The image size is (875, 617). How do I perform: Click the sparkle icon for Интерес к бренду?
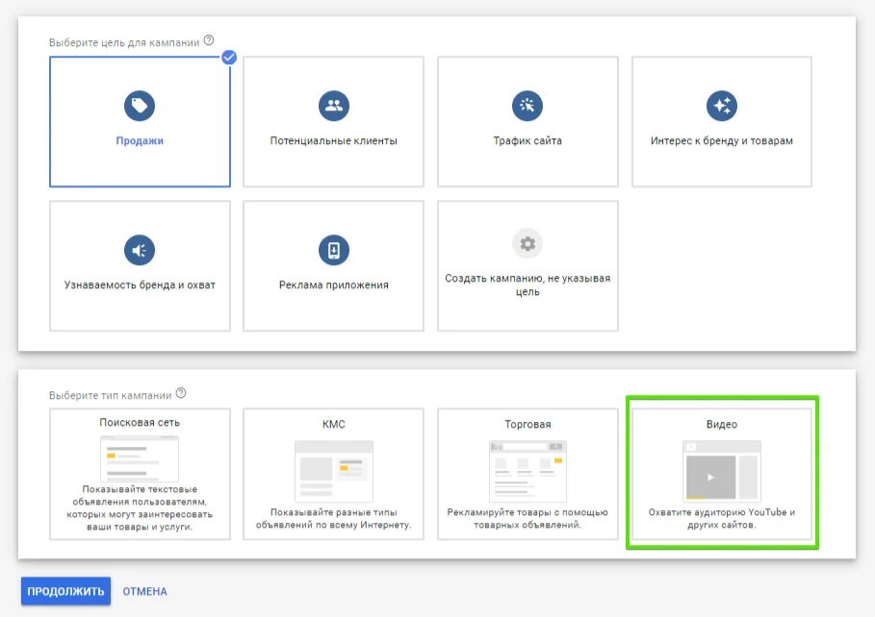pos(721,106)
